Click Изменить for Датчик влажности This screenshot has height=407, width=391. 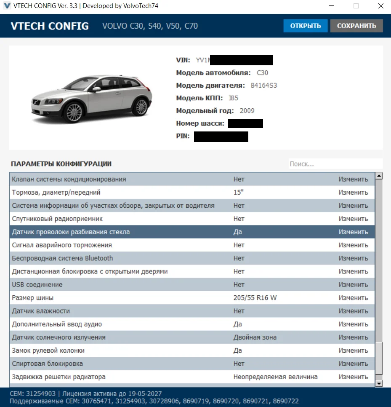[x=353, y=311]
